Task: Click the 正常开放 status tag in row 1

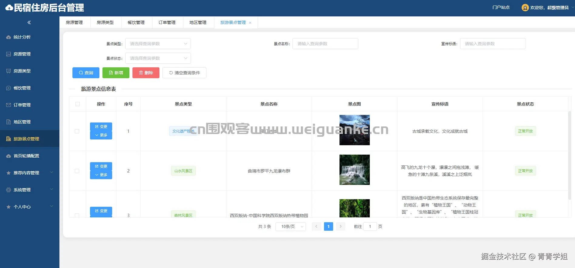Action: [525, 131]
